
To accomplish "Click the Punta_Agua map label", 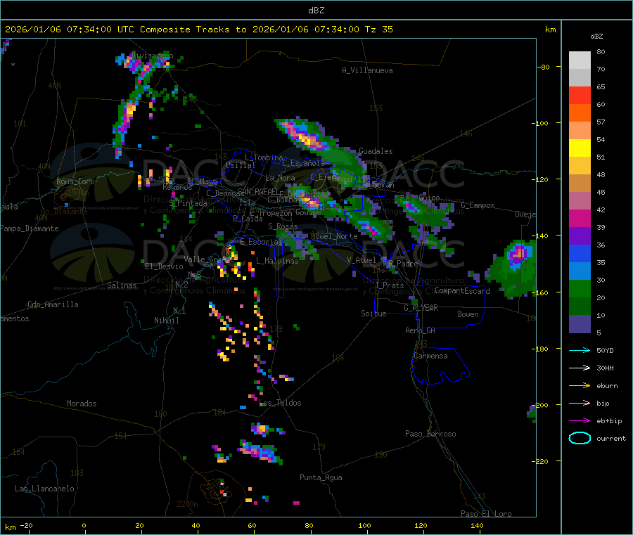I will click(321, 477).
